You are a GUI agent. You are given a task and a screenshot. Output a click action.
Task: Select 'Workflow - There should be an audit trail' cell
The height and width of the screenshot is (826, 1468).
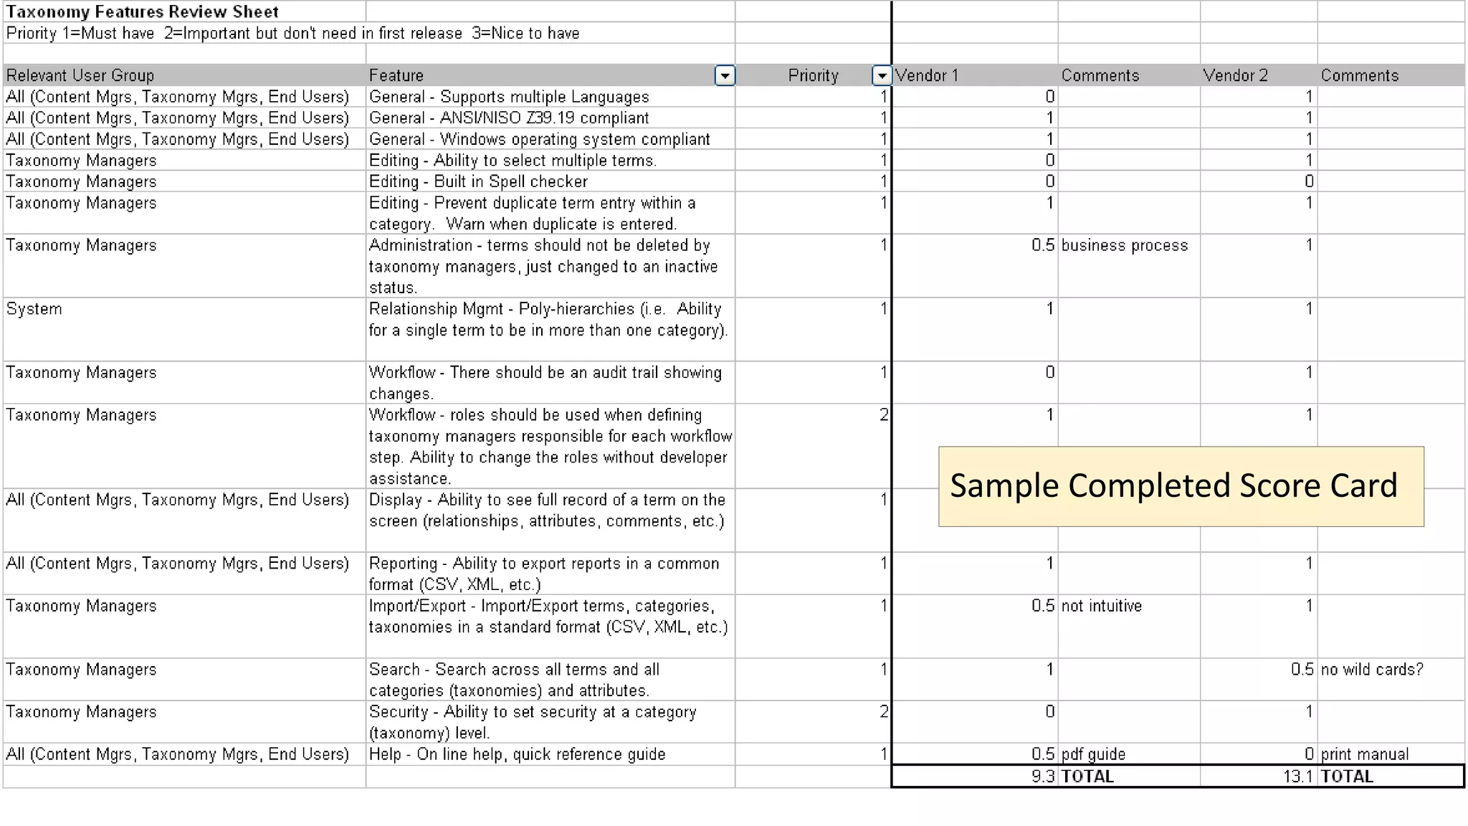[x=550, y=383]
